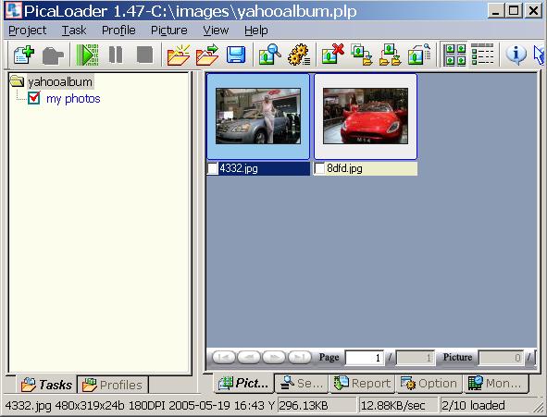This screenshot has width=547, height=417.
Task: Delete picture with the red X icon
Action: point(332,55)
